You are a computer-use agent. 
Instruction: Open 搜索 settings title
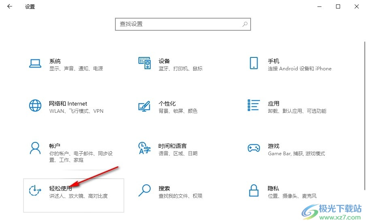164,188
